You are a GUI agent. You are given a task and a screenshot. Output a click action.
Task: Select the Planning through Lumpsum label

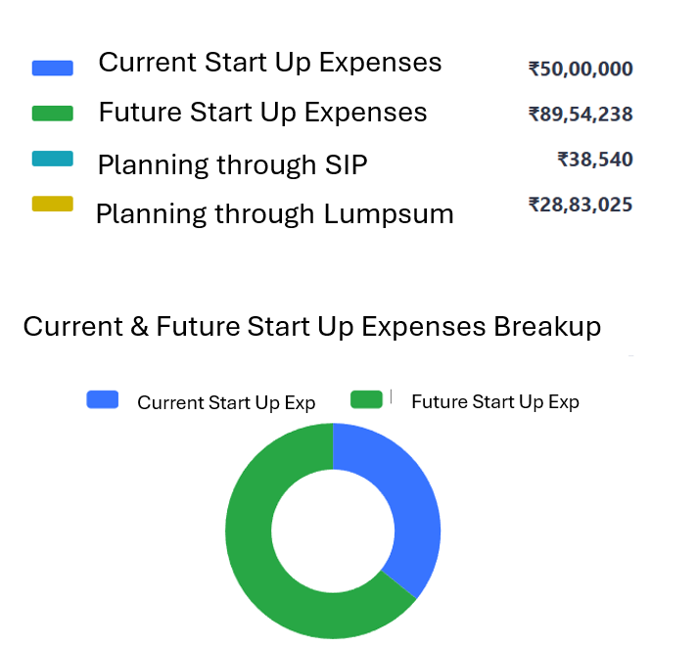pos(274,214)
